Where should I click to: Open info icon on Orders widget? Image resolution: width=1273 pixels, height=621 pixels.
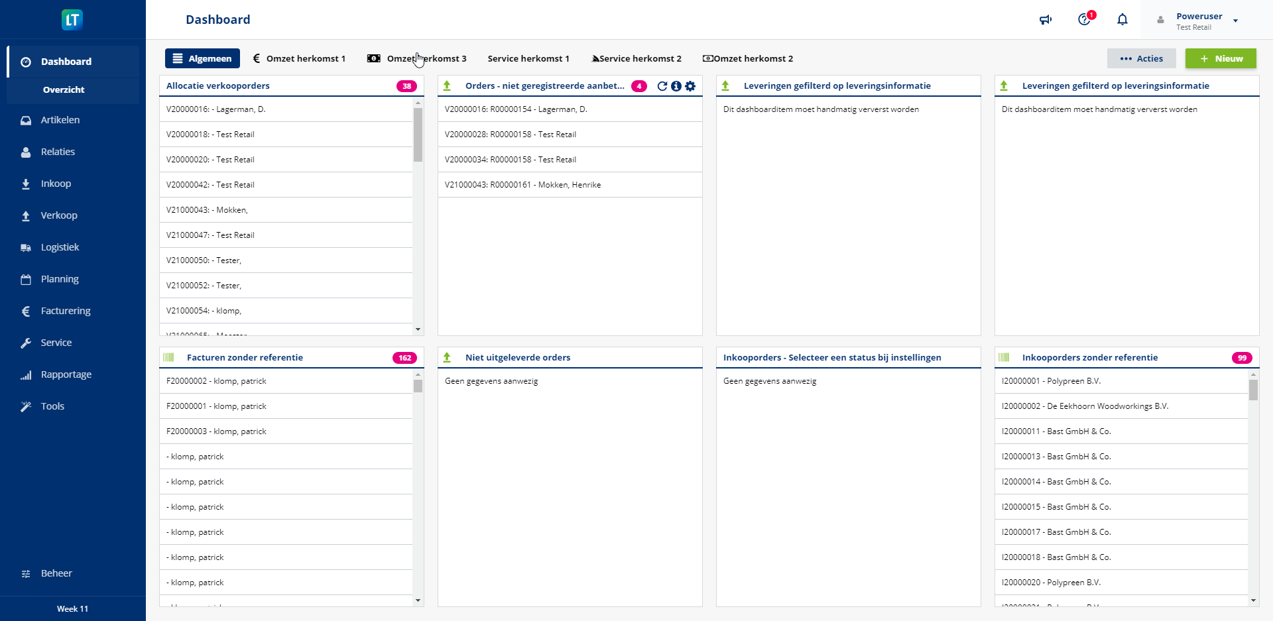(x=676, y=86)
